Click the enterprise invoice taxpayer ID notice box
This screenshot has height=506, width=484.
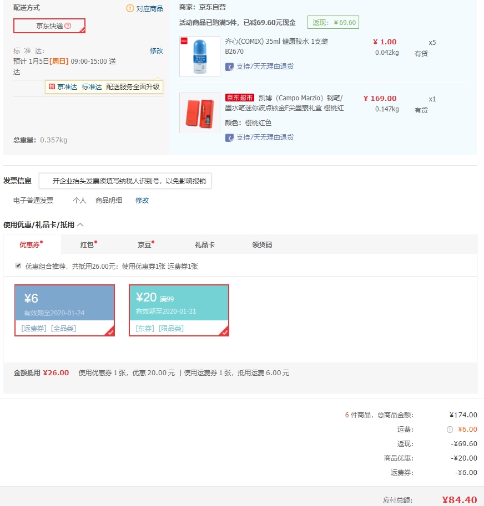coord(125,181)
